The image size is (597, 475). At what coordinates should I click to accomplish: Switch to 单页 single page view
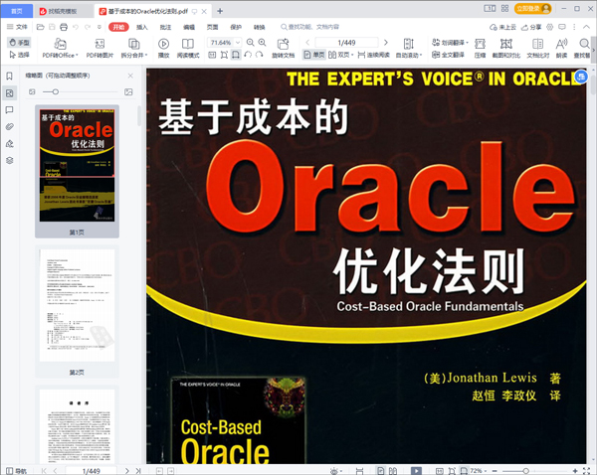[x=314, y=55]
